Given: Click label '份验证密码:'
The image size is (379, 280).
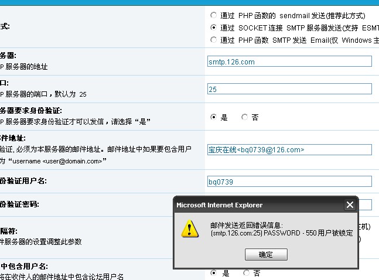Looking at the screenshot, I should (19, 204).
